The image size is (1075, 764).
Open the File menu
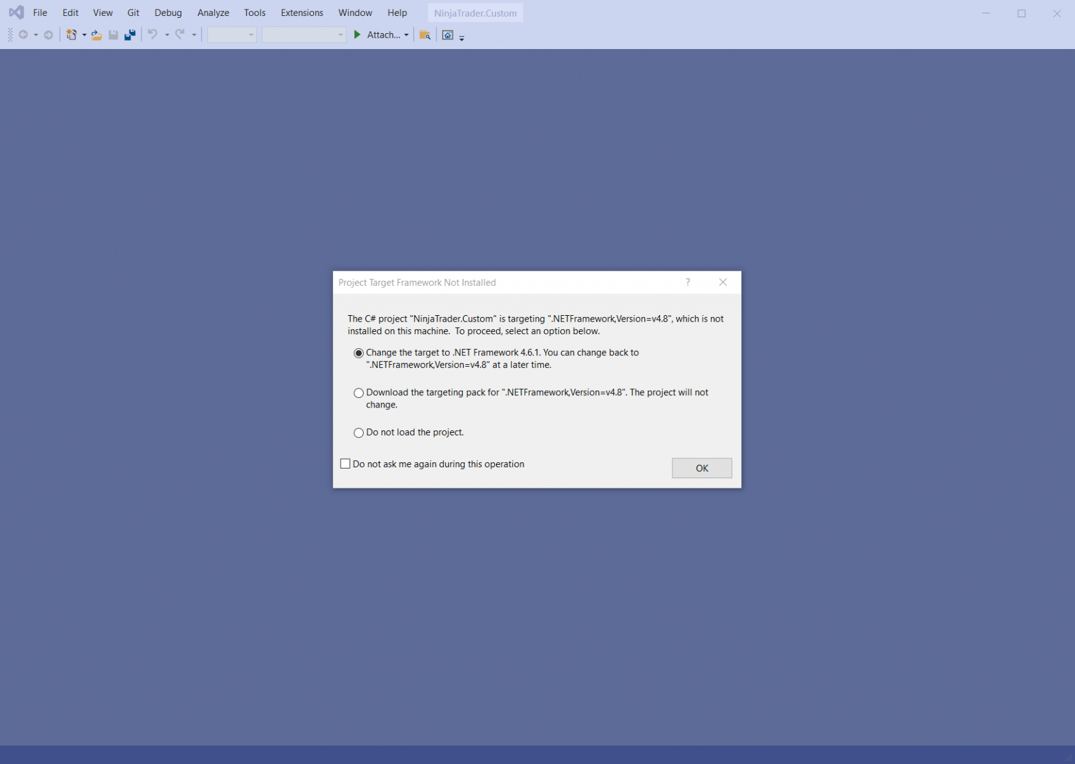coord(40,13)
